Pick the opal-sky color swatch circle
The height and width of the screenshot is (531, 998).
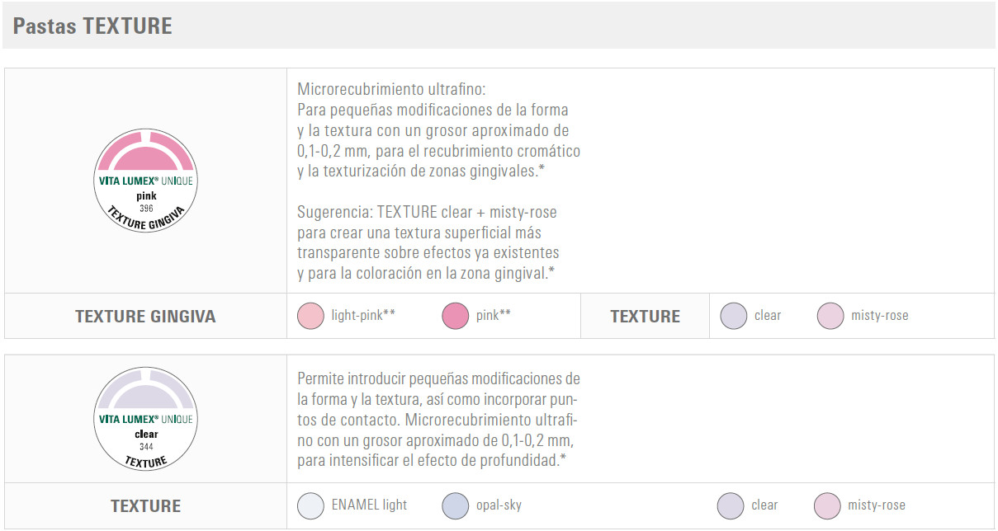(x=456, y=505)
